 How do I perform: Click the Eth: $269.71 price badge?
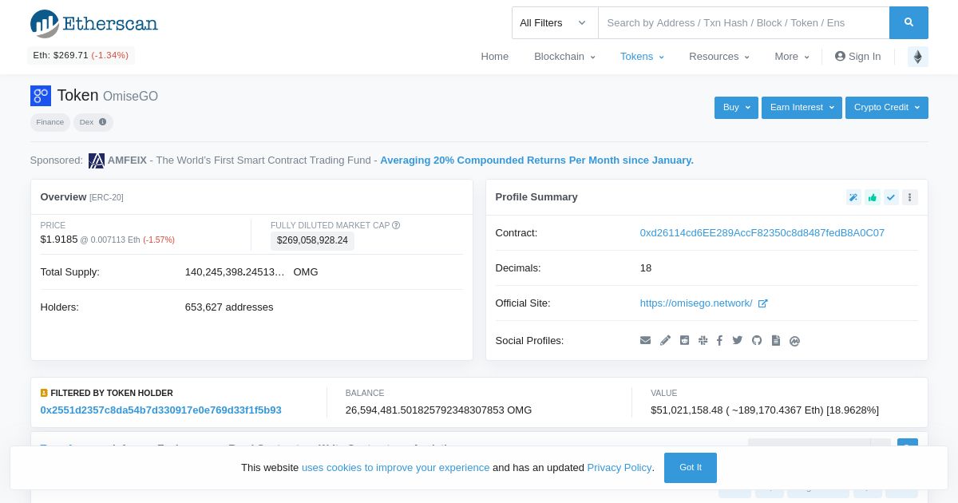coord(81,56)
